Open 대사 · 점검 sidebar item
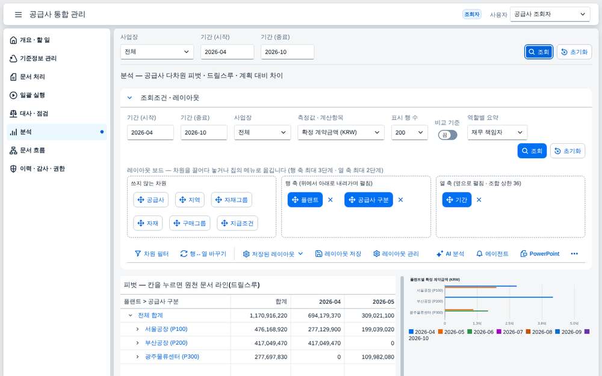Screen dimensions: 602x376 57,114
